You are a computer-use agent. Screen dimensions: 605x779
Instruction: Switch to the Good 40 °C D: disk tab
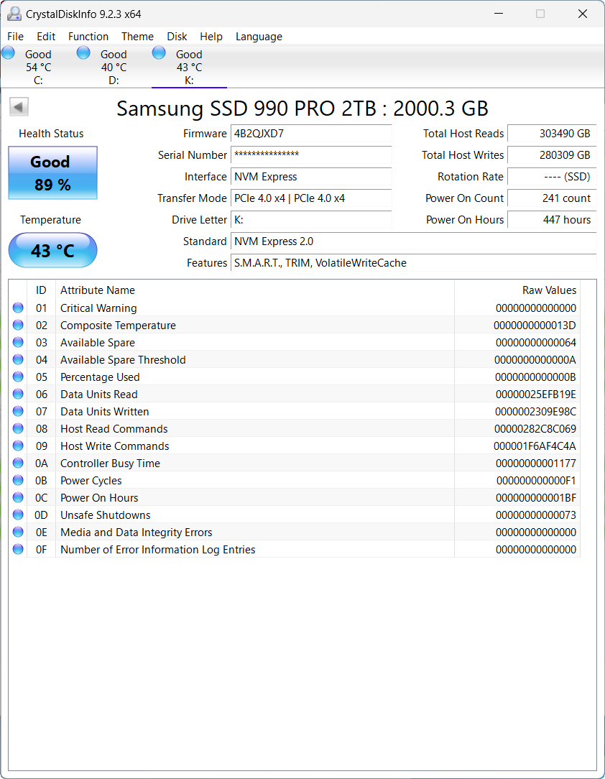point(114,67)
